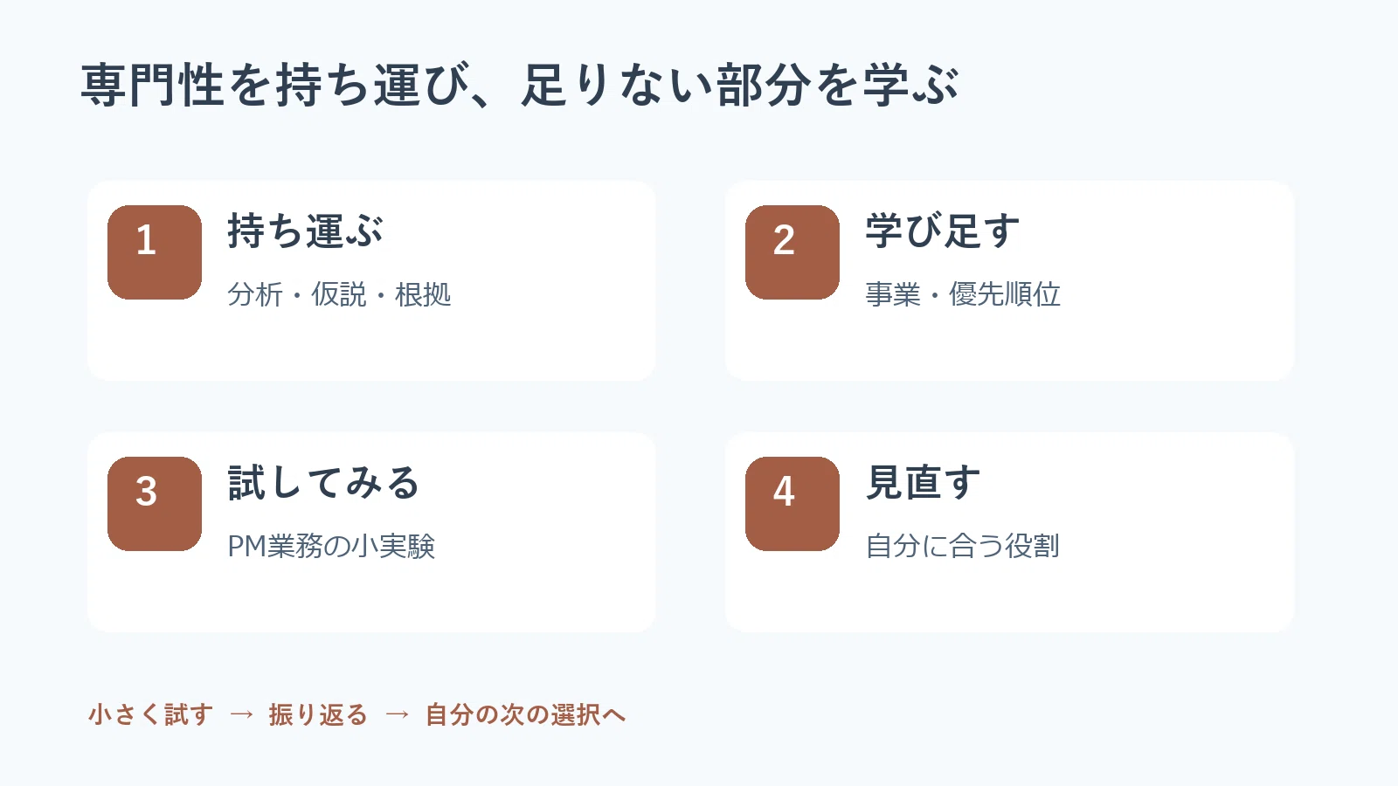
Task: Click the number 4 badge
Action: [x=792, y=504]
